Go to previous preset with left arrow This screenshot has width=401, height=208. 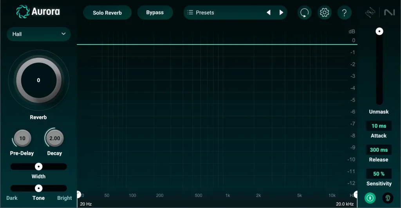[x=269, y=13]
